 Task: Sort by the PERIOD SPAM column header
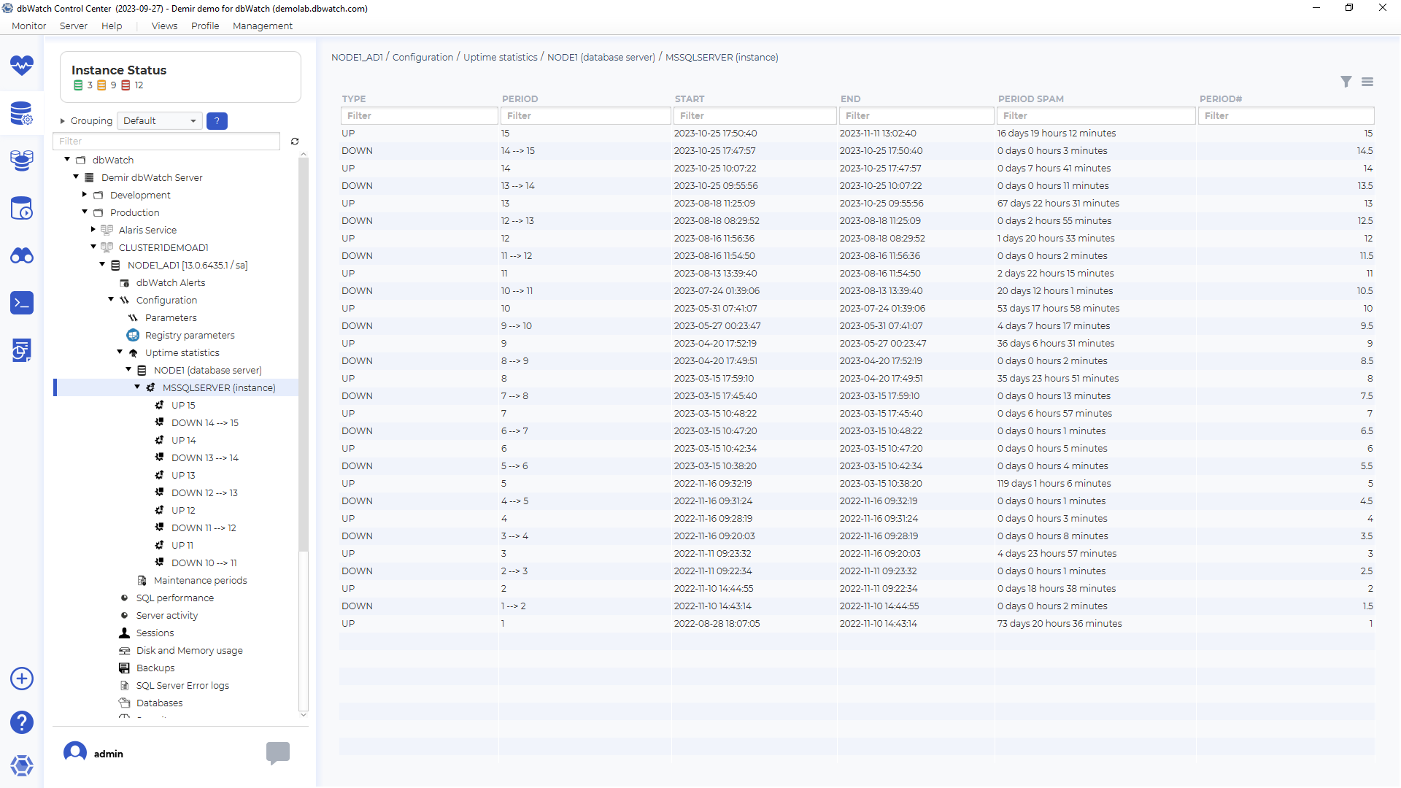coord(1031,98)
